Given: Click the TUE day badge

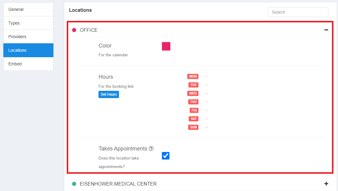Looking at the screenshot, I should point(193,85).
